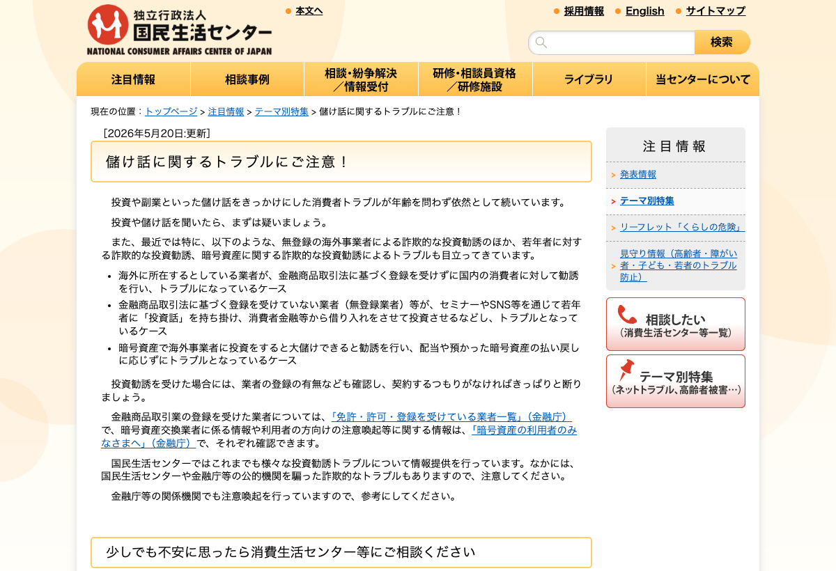Open the 研修・相談員資格／研修施設 navigation tab
Image resolution: width=836 pixels, height=571 pixels.
coord(475,79)
